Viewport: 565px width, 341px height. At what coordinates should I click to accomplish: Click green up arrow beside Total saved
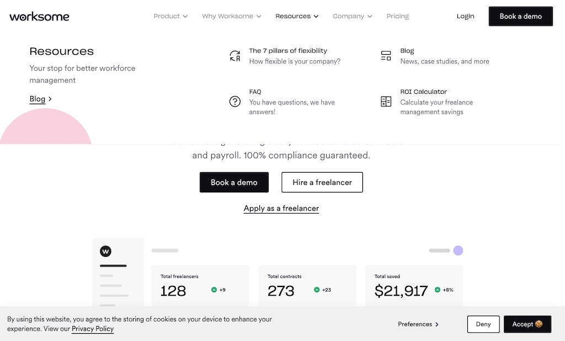coord(438,290)
